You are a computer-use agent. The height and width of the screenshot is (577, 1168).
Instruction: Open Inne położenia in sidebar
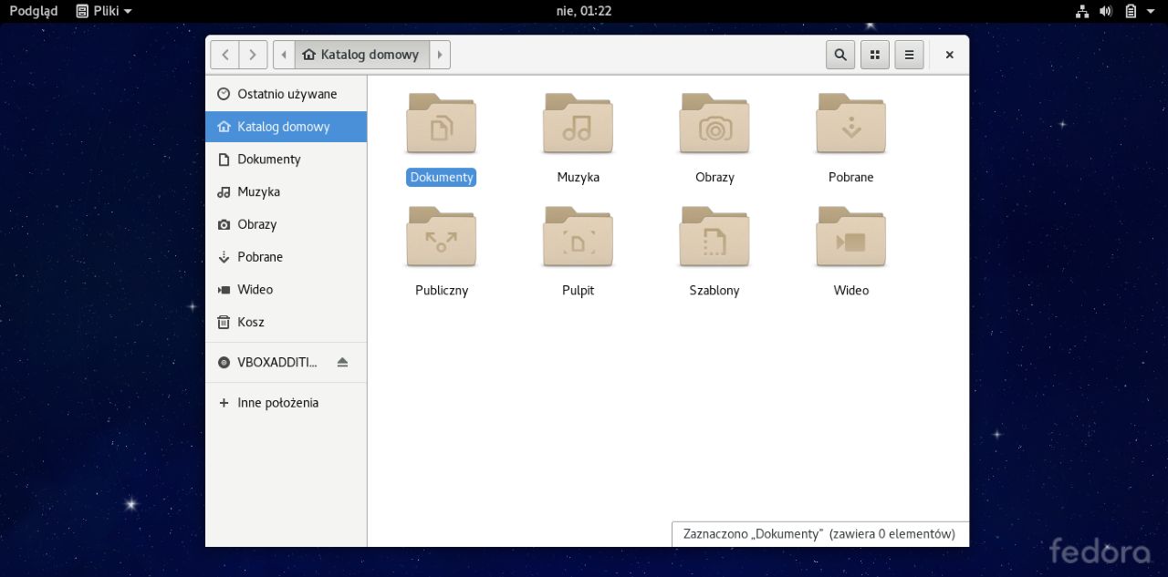coord(277,403)
